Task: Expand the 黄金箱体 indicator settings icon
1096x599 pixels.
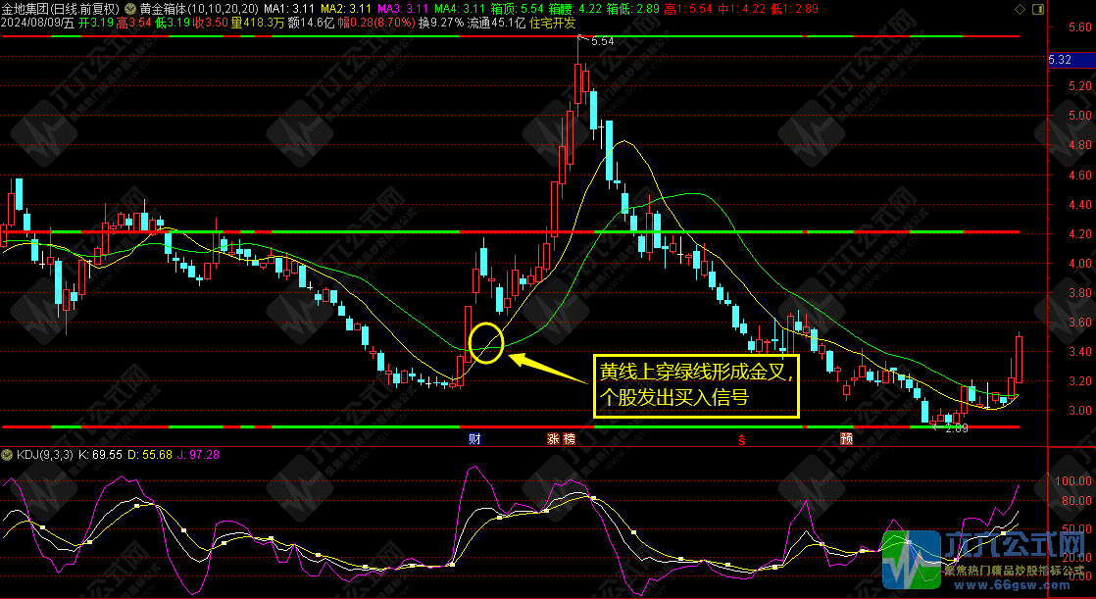Action: pyautogui.click(x=130, y=9)
